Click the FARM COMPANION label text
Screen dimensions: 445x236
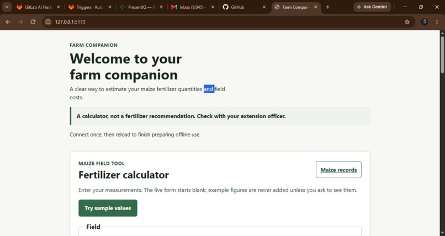(94, 45)
